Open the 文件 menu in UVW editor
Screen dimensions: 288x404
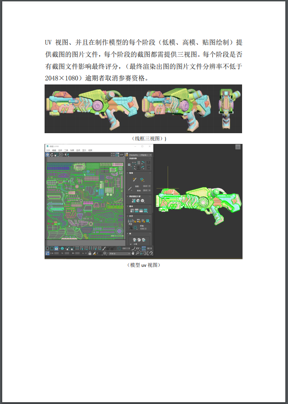(48, 150)
